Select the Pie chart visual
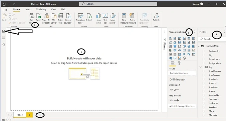Image resolution: width=226 pixels, height=121 pixels. 184,46
